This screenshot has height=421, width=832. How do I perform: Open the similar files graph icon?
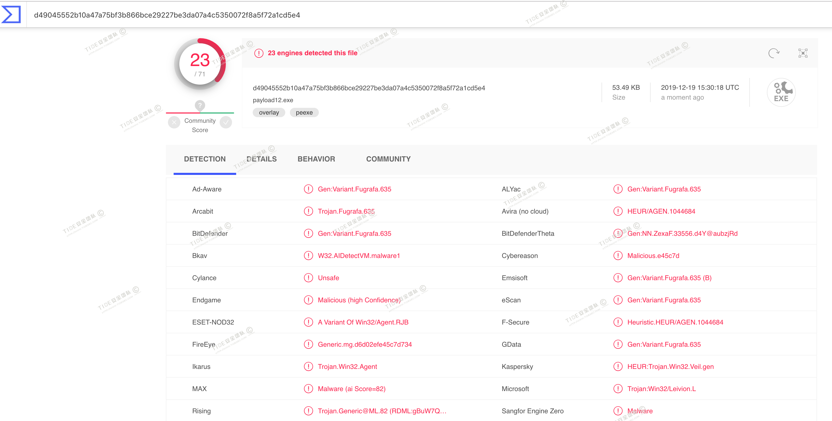[x=803, y=53]
